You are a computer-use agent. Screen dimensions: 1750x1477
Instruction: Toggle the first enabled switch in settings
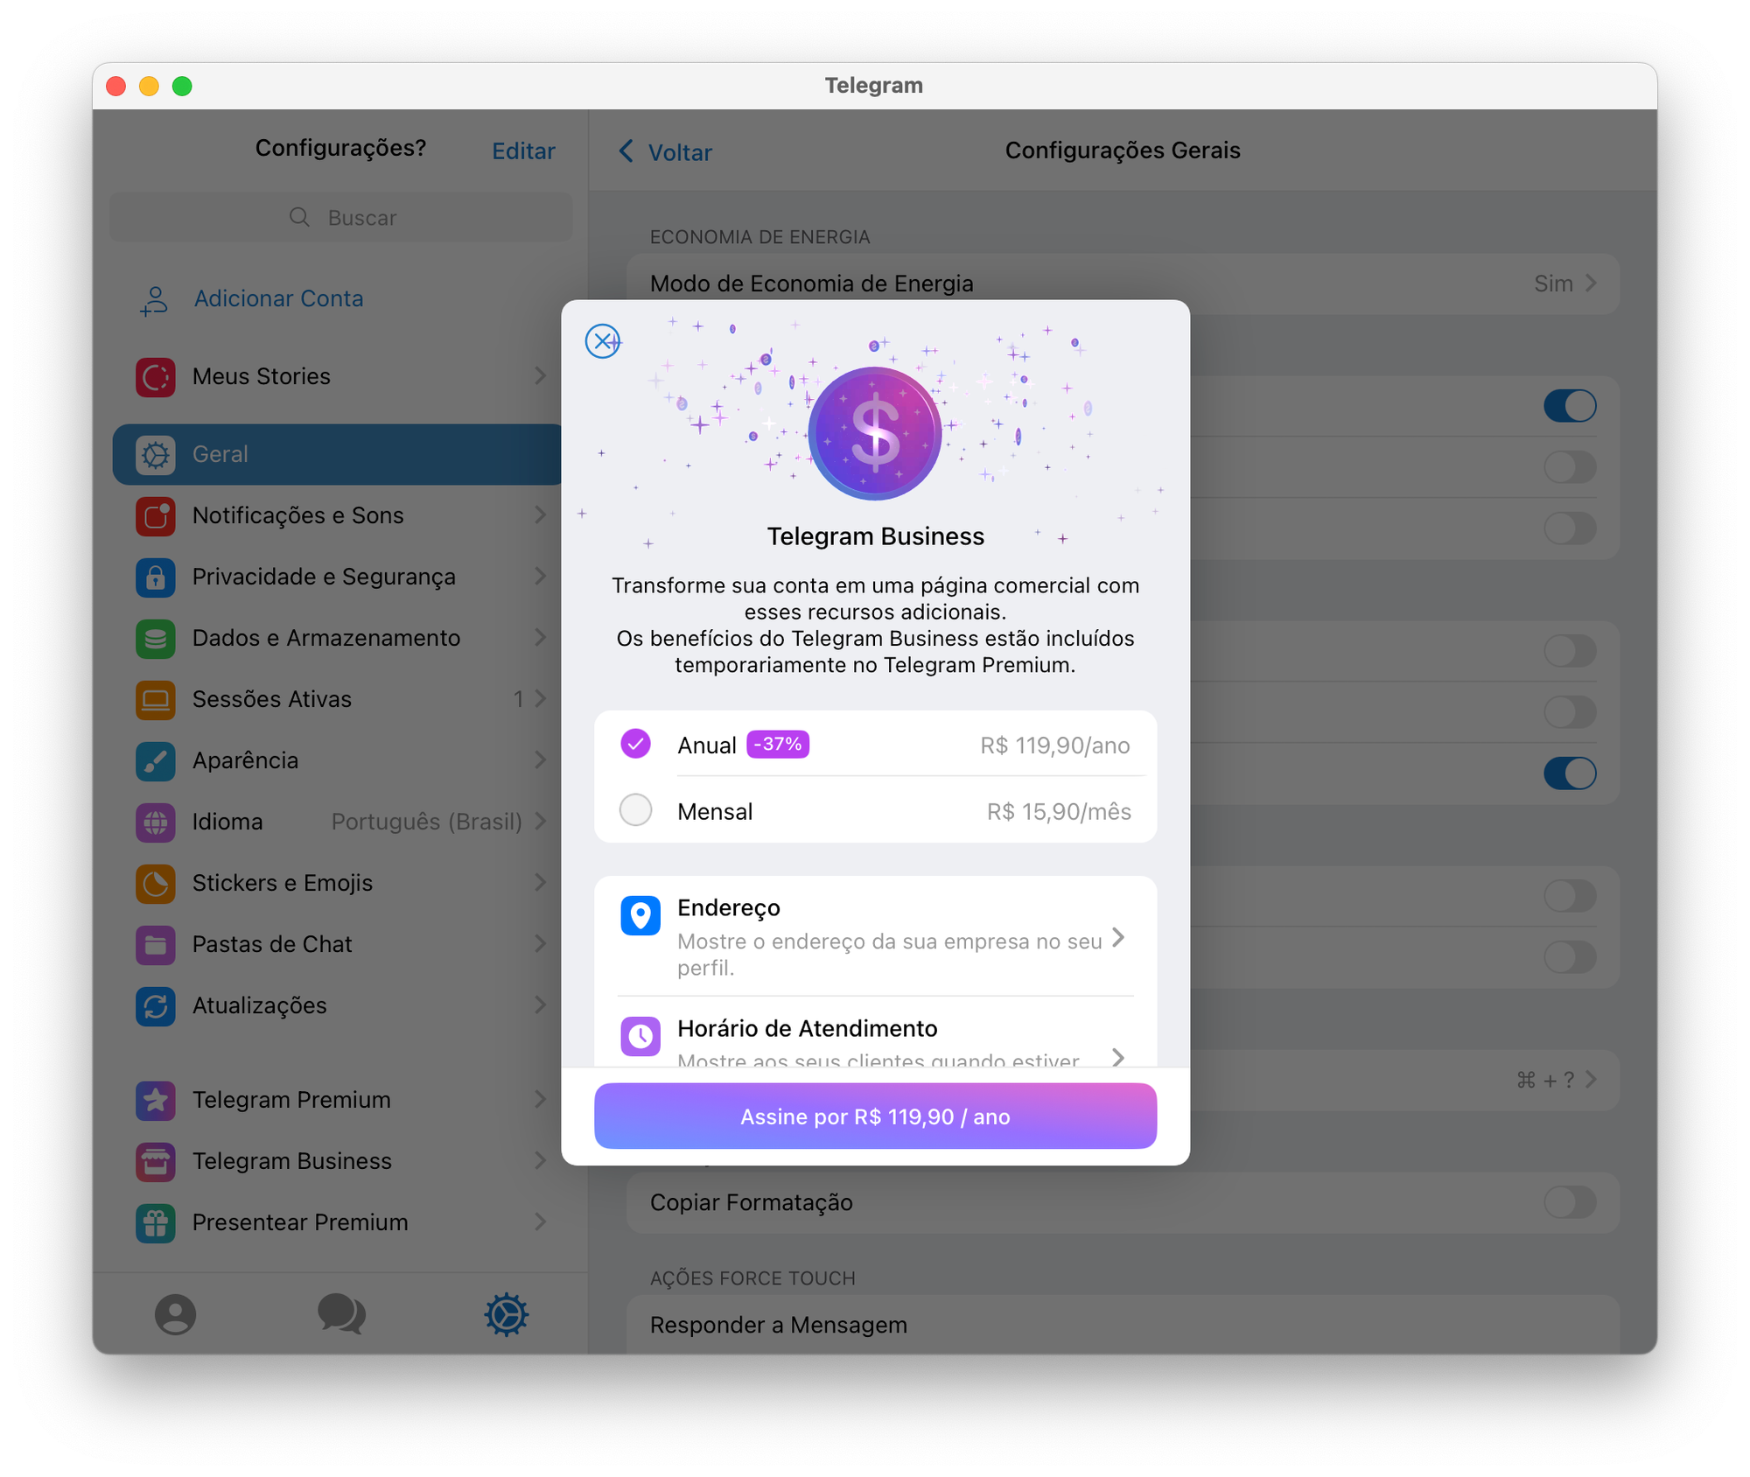coord(1571,406)
